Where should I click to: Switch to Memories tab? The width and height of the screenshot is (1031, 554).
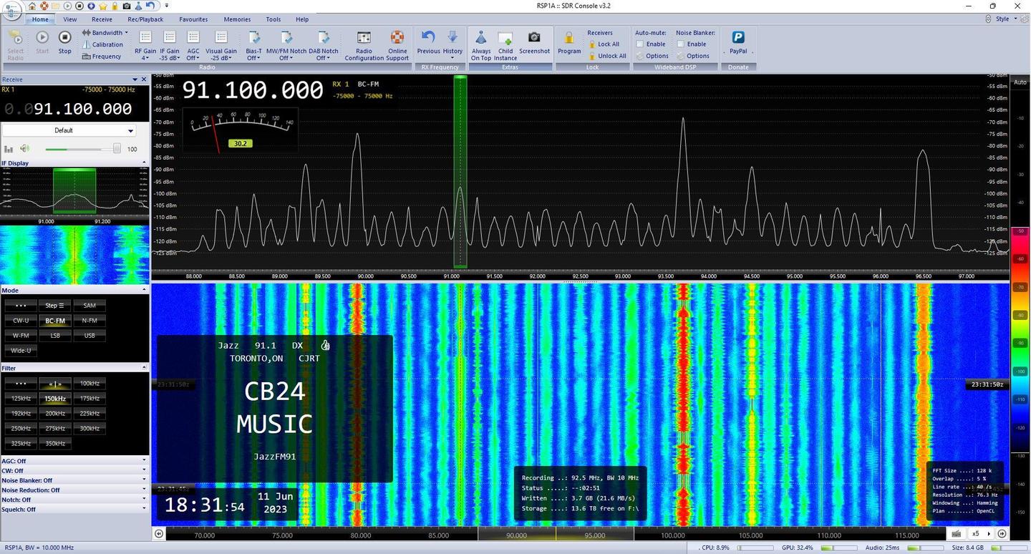point(236,19)
